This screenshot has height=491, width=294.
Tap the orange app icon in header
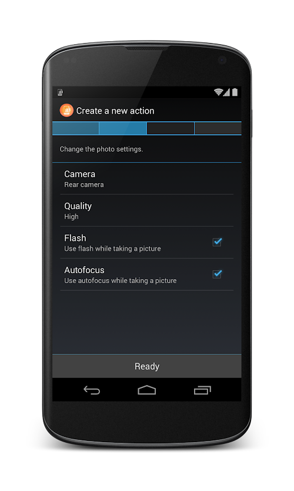pyautogui.click(x=66, y=111)
